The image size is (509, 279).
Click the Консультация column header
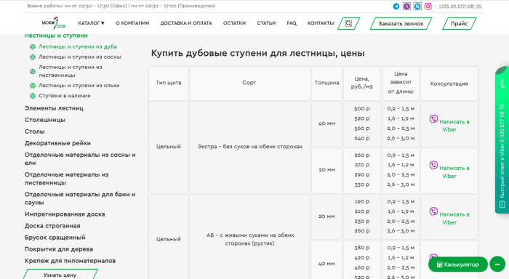(449, 84)
